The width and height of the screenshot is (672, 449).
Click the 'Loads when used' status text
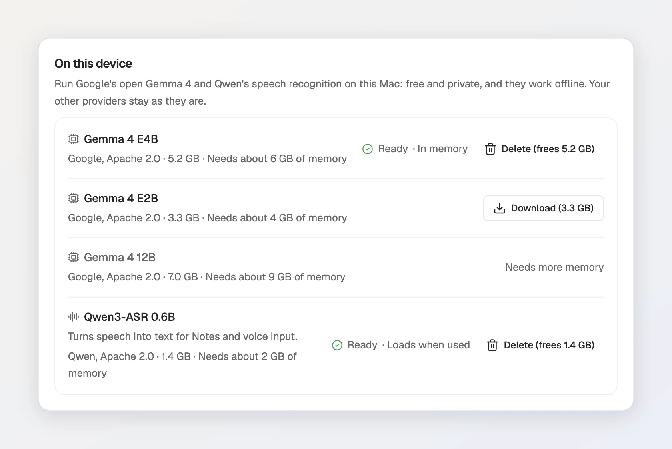point(428,345)
